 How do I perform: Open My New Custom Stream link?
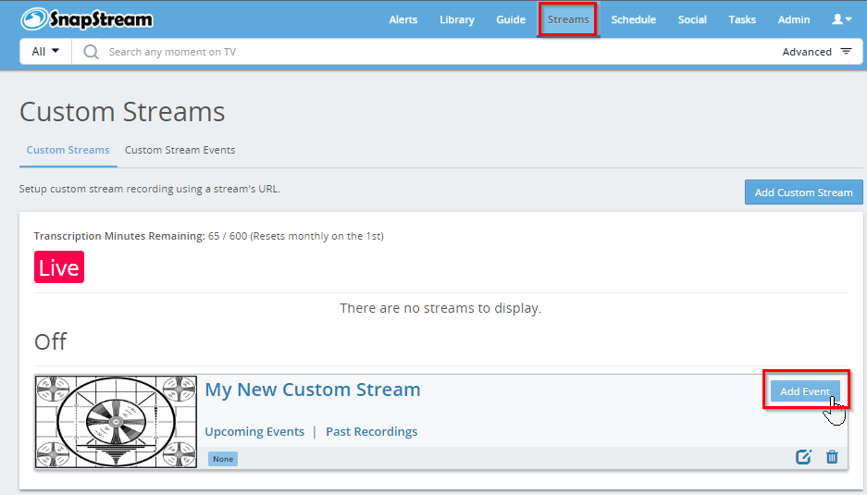[x=313, y=390]
